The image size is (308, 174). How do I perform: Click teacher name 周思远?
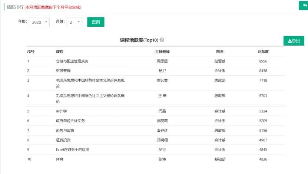(x=162, y=61)
